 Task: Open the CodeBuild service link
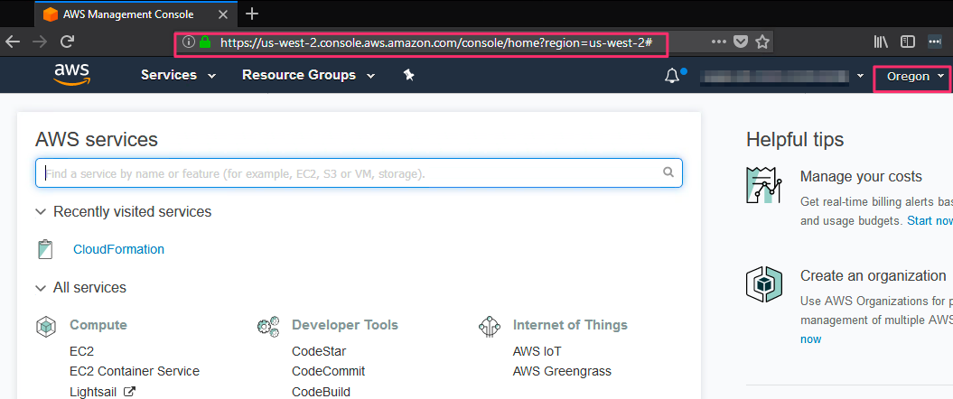tap(321, 392)
